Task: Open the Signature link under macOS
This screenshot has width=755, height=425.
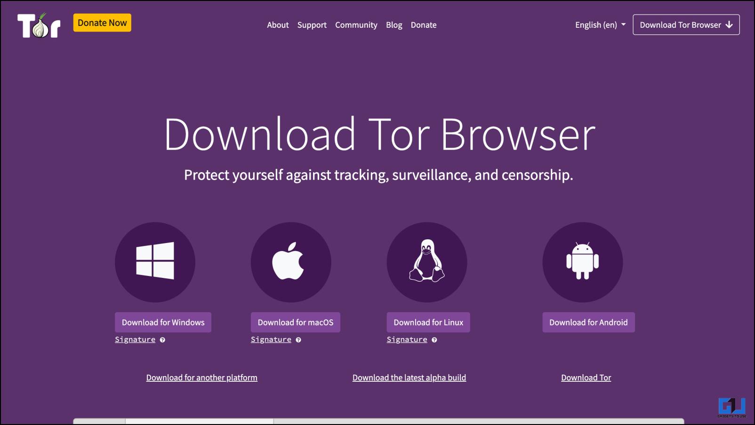Action: click(271, 339)
